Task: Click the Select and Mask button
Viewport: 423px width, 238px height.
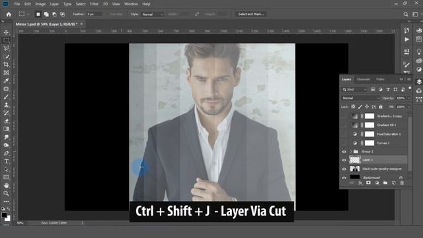Action: point(251,14)
